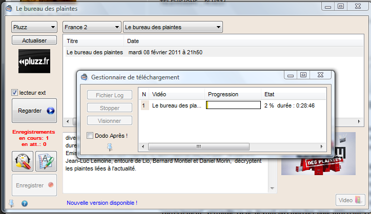Click the Etat column header
The width and height of the screenshot is (371, 214).
click(x=294, y=94)
